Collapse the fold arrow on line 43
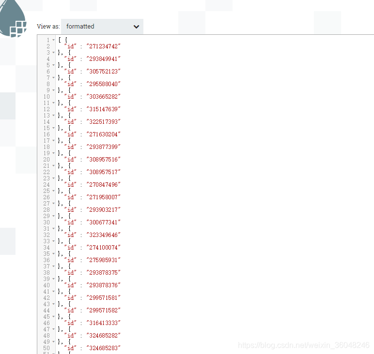The width and height of the screenshot is (374, 354). coord(53,304)
